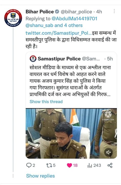Play the embedded police video

71,133
